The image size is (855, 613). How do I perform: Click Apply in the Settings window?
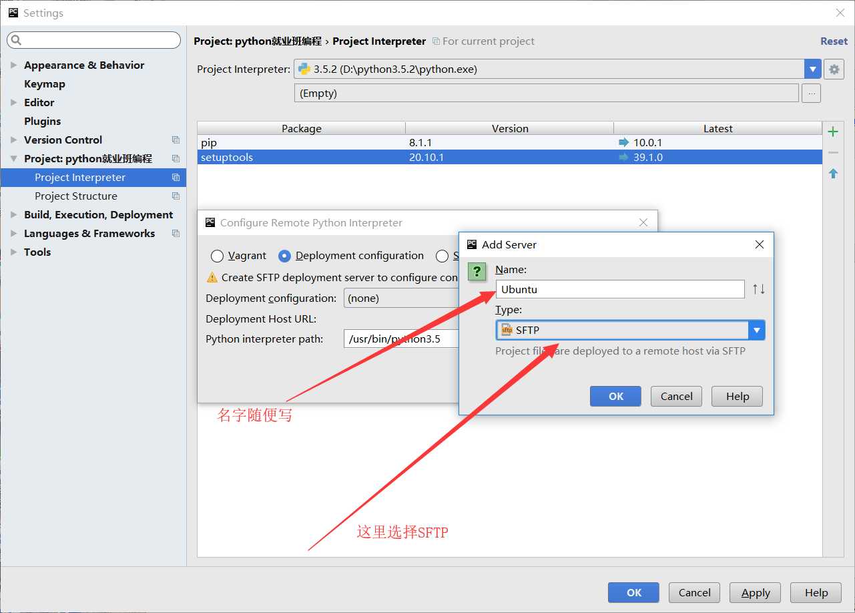(756, 592)
